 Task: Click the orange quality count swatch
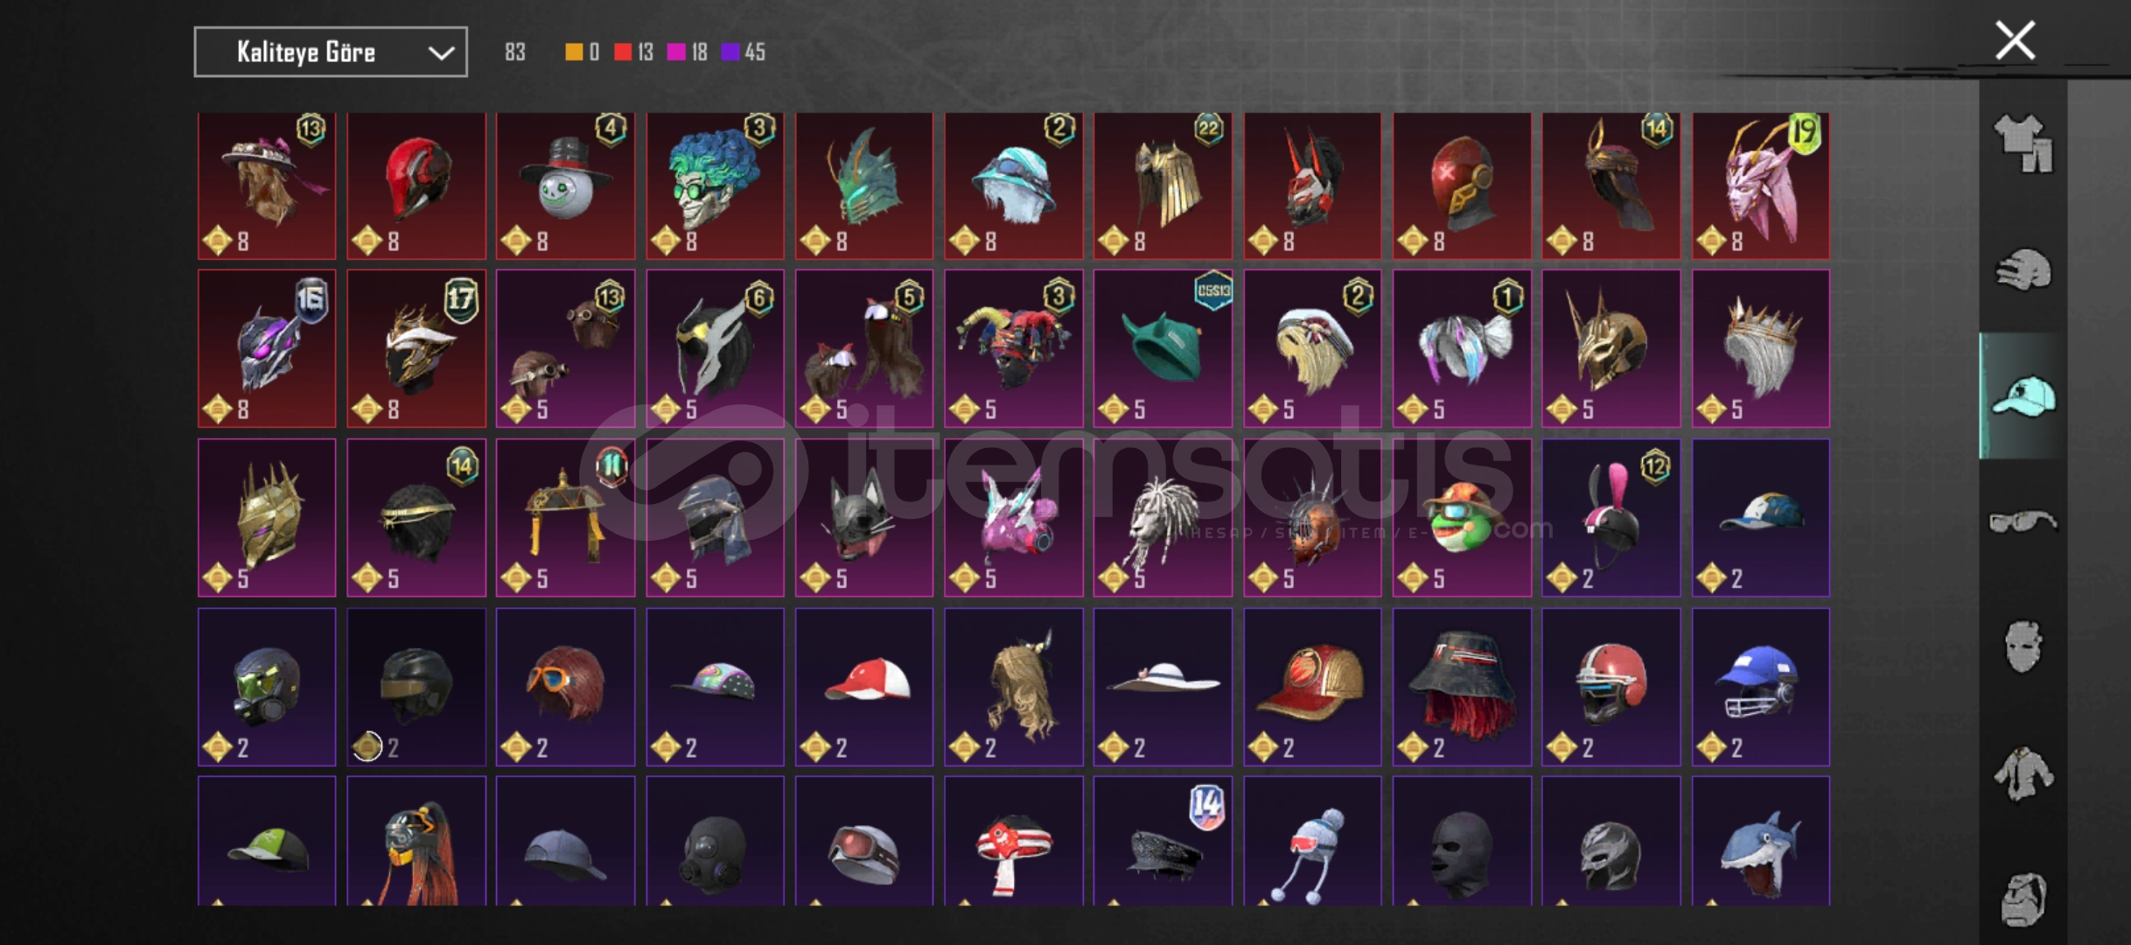582,52
